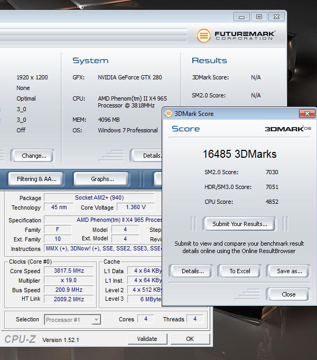Click the 4096 MB memory text
The image size is (317, 360).
point(109,120)
